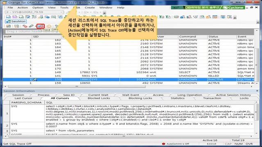Switch to the Process tab
The width and height of the screenshot is (262, 147).
pyautogui.click(x=43, y=95)
